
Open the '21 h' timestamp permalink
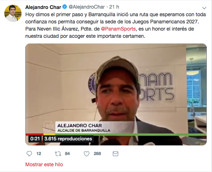click(x=114, y=7)
